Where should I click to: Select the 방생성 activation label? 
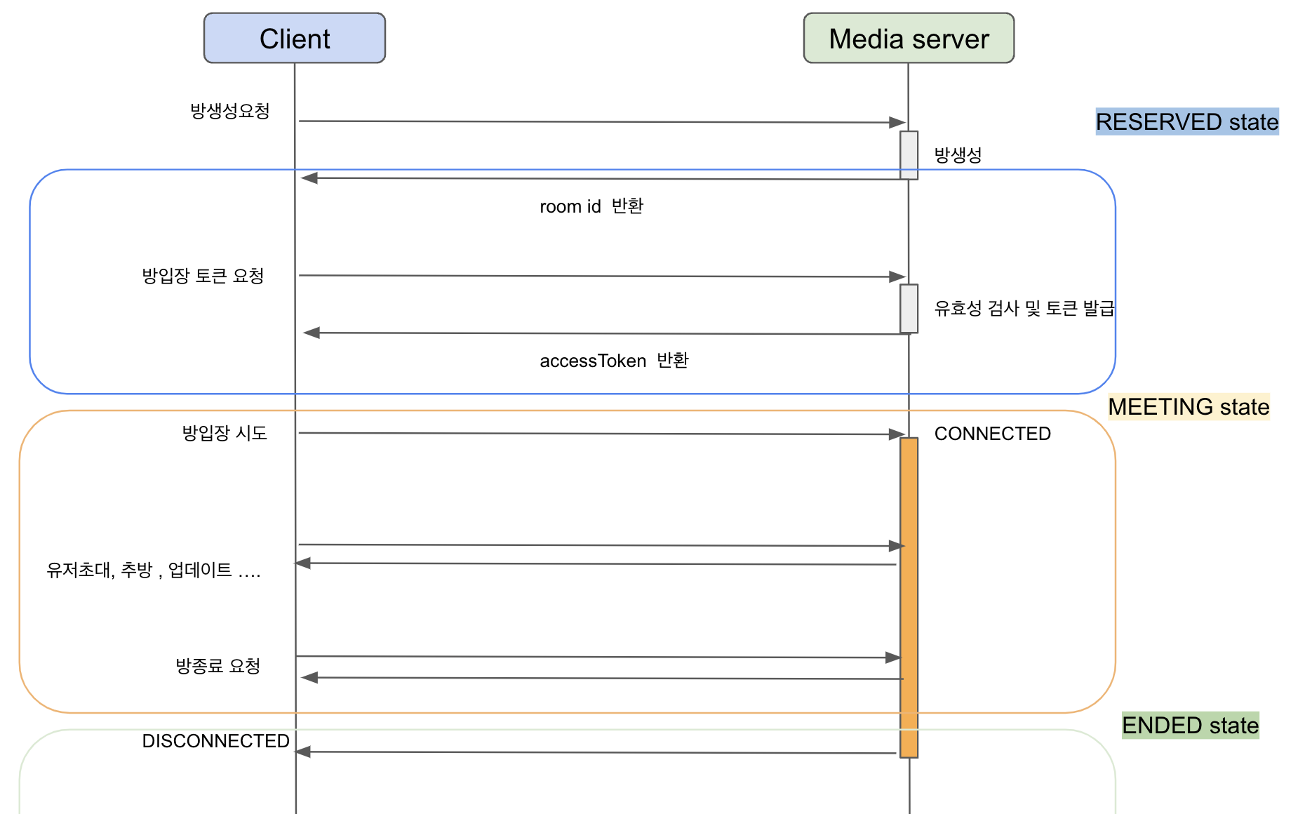pos(958,155)
